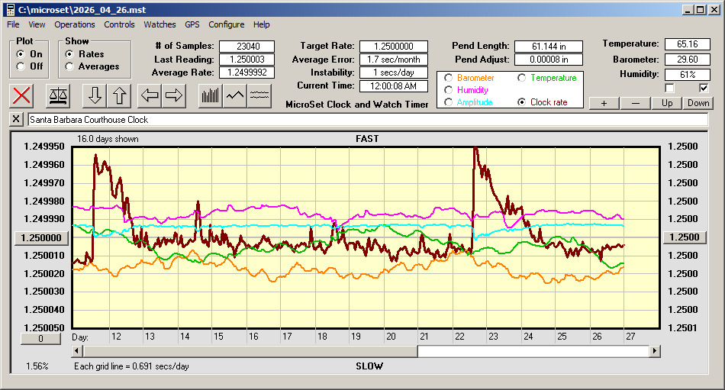
Task: Select the vertical bars graph icon
Action: point(210,95)
